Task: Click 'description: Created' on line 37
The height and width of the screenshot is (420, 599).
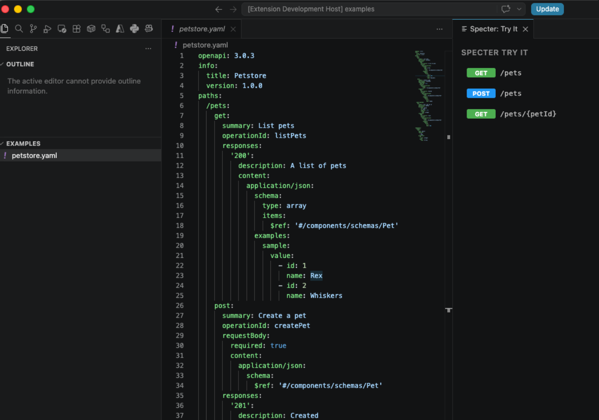Action: [x=278, y=415]
